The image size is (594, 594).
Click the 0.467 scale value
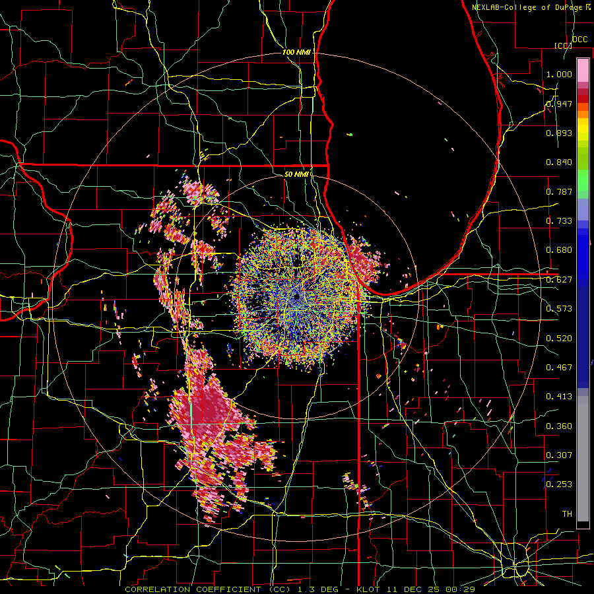tap(559, 368)
